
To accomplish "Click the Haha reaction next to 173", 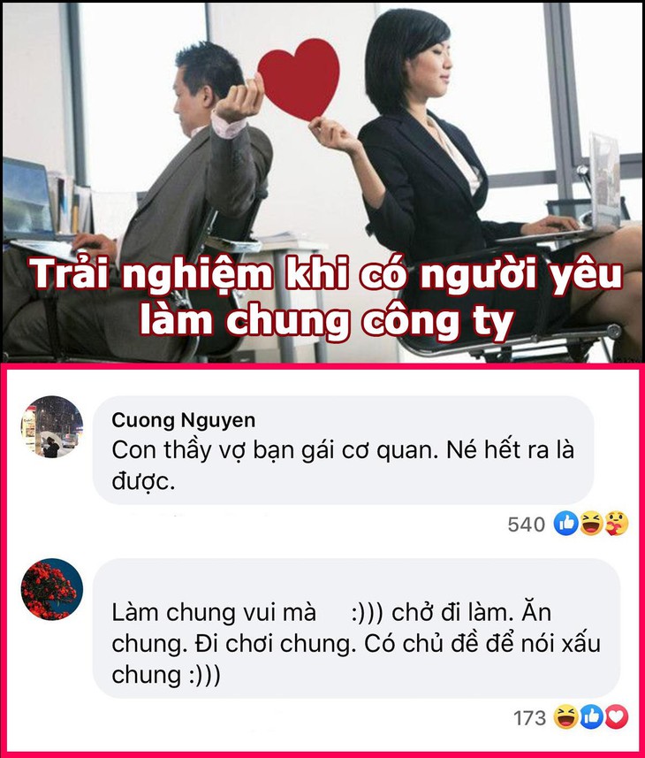I will click(x=565, y=716).
